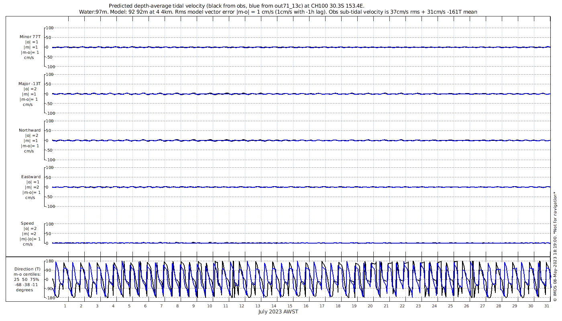Click day '30' on the date axis
The height and width of the screenshot is (321, 562).
pos(531,306)
